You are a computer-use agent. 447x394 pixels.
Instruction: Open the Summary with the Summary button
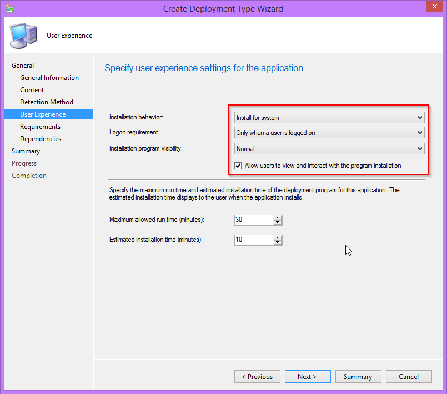(x=358, y=376)
